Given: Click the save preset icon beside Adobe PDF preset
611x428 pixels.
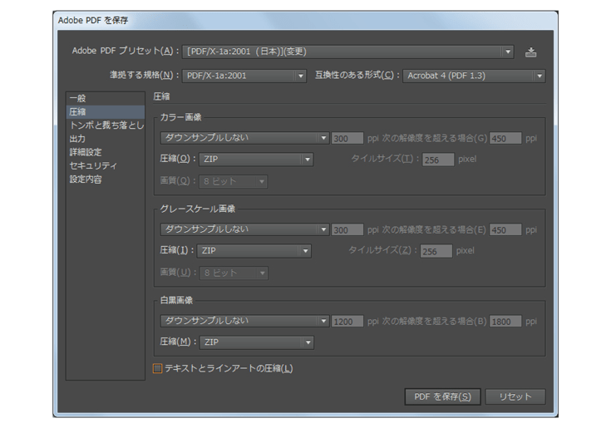Looking at the screenshot, I should tap(530, 52).
